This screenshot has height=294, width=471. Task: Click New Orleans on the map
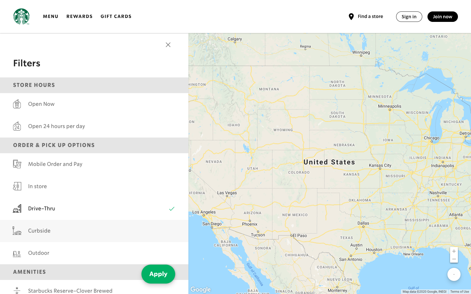(x=413, y=254)
